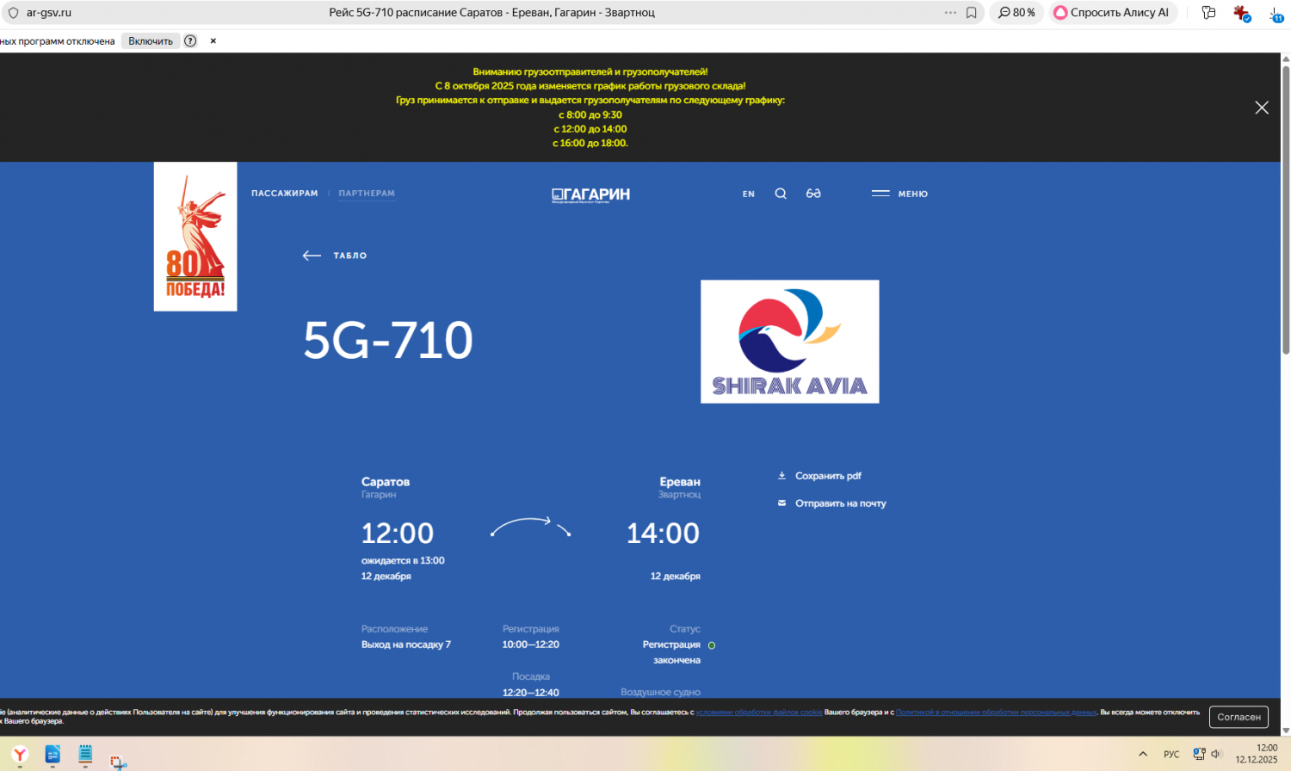Click the Включить button in the notification bar
The height and width of the screenshot is (771, 1291).
coord(151,41)
